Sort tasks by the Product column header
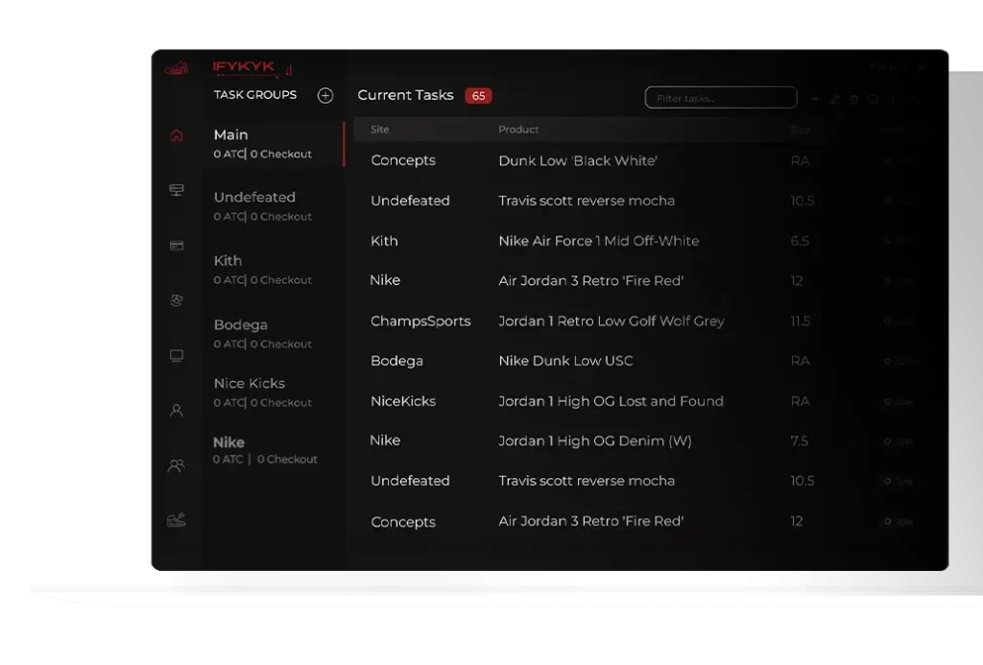This screenshot has height=665, width=983. click(x=518, y=130)
